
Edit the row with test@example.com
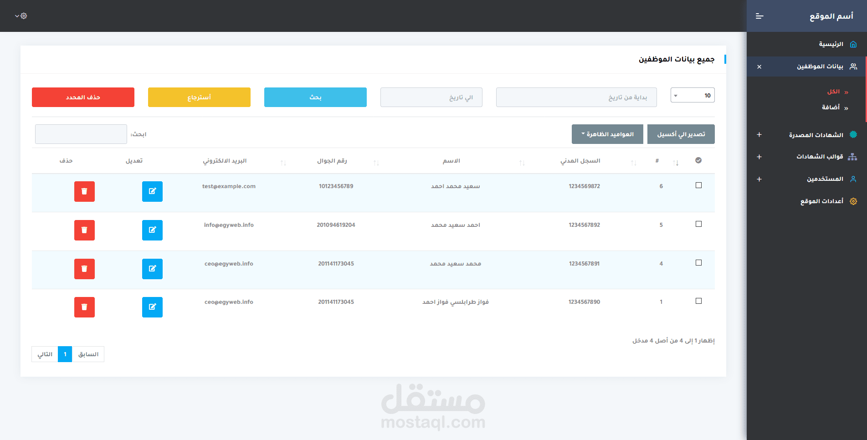click(152, 191)
